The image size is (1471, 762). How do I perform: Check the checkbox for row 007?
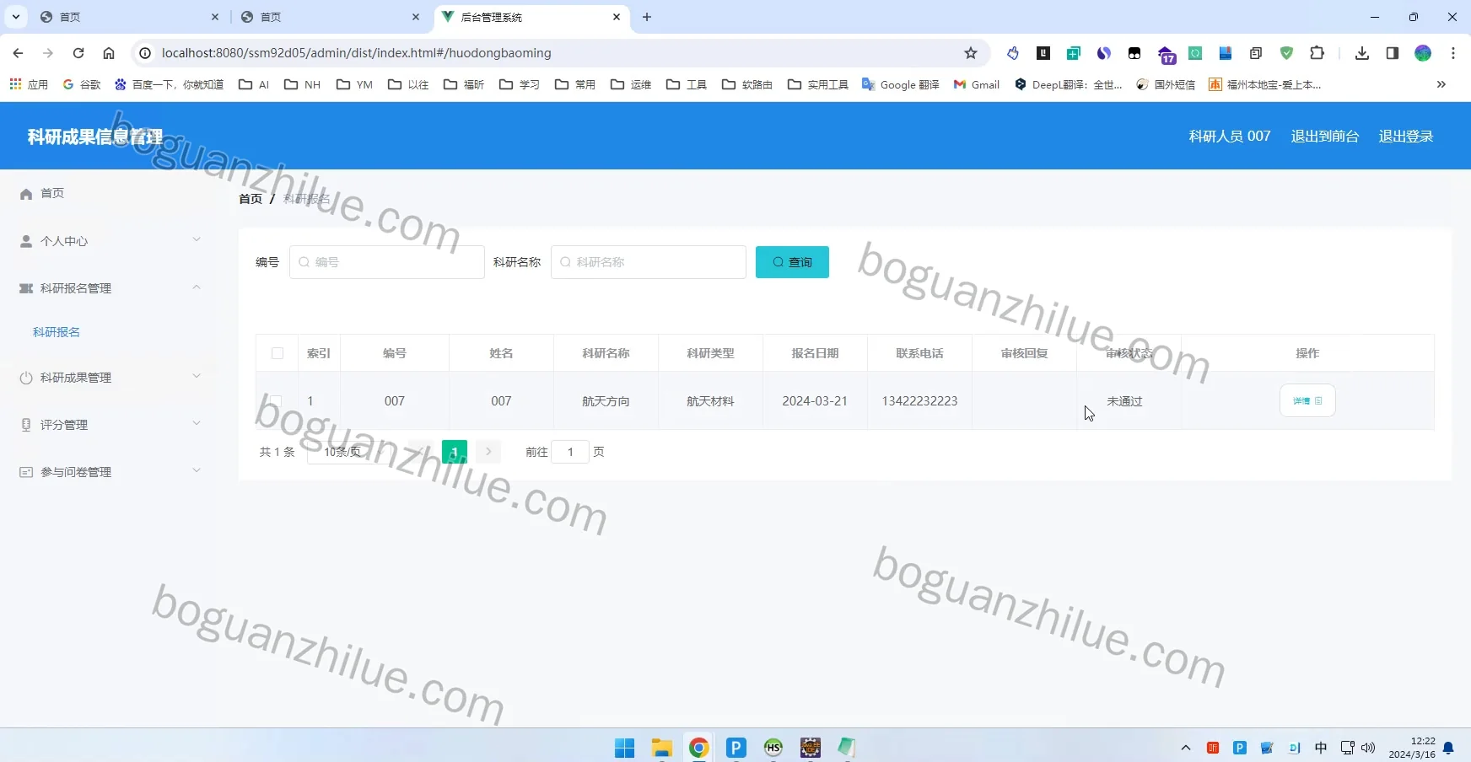tap(276, 401)
